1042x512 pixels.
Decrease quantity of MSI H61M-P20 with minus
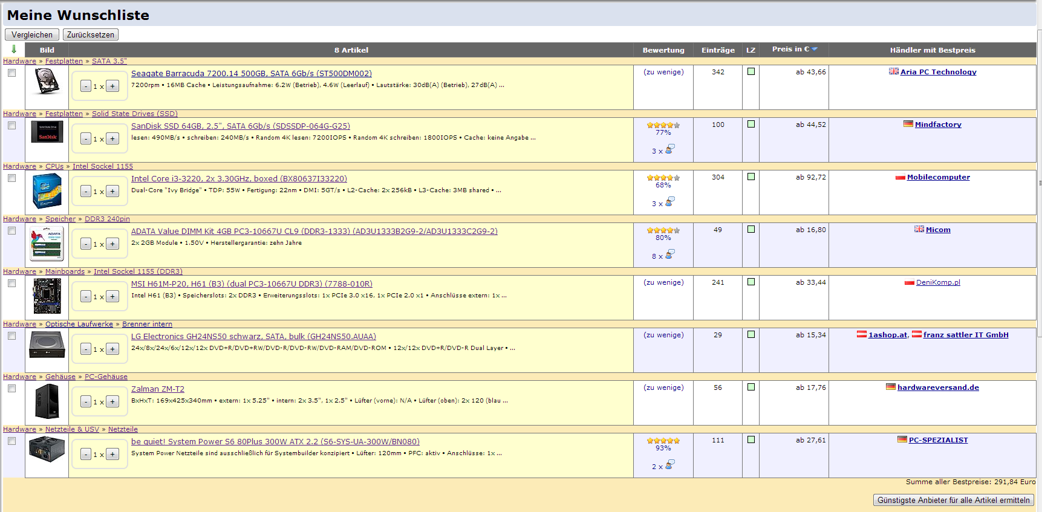[x=86, y=297]
